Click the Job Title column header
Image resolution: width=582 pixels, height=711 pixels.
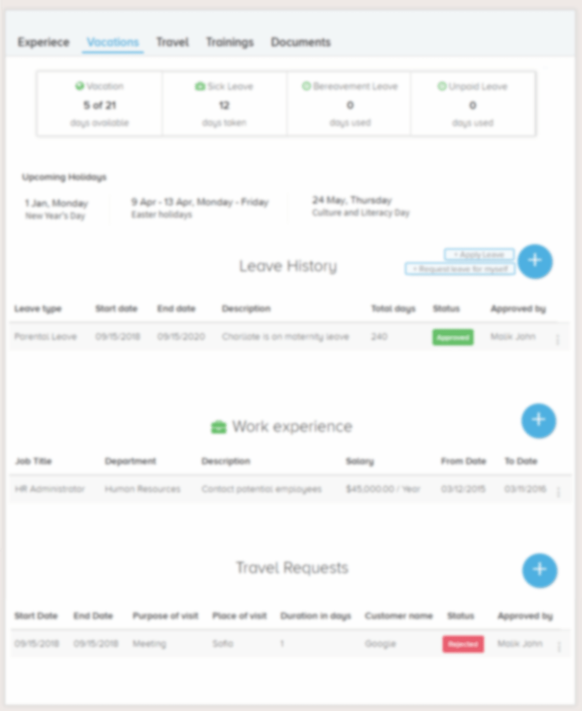(34, 461)
